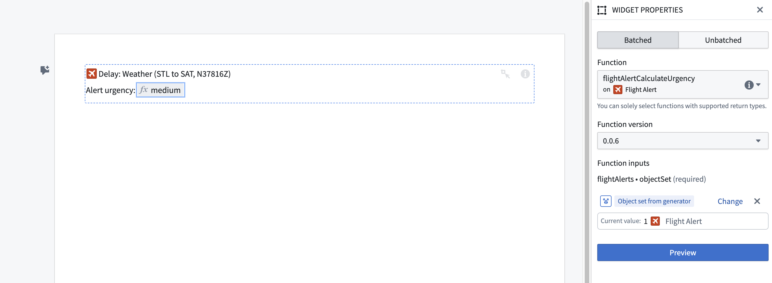
Task: Click the Preview button
Action: [x=682, y=252]
